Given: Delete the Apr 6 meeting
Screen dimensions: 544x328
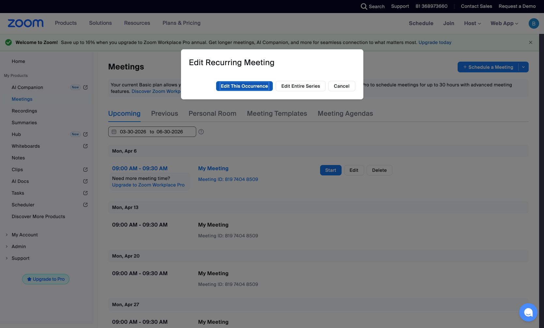Looking at the screenshot, I should point(379,170).
